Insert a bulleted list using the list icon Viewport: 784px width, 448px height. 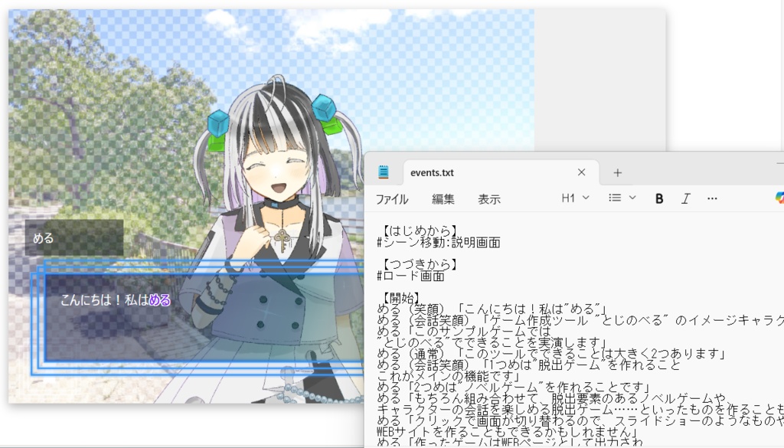pos(616,198)
